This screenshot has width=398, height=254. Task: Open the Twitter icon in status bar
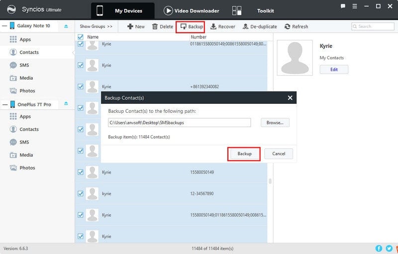389,249
